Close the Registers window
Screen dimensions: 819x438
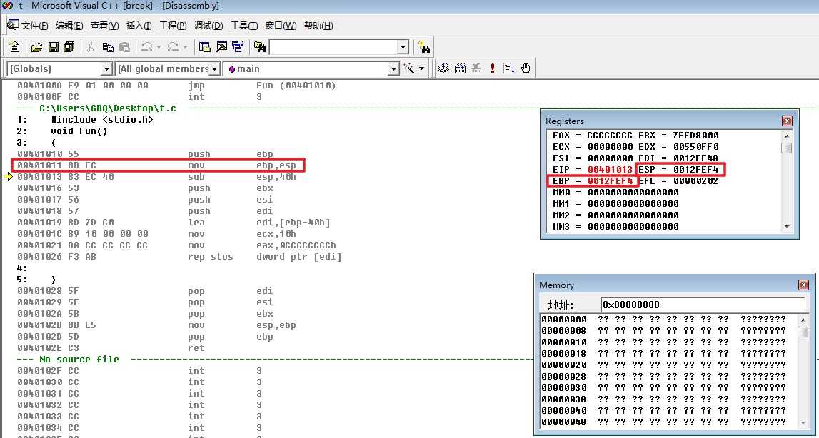[787, 121]
